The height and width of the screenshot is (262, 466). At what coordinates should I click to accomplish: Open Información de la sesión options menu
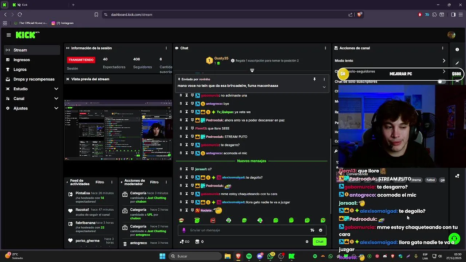[166, 48]
